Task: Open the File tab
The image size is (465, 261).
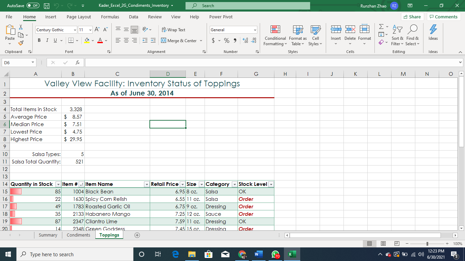Action: [x=9, y=17]
